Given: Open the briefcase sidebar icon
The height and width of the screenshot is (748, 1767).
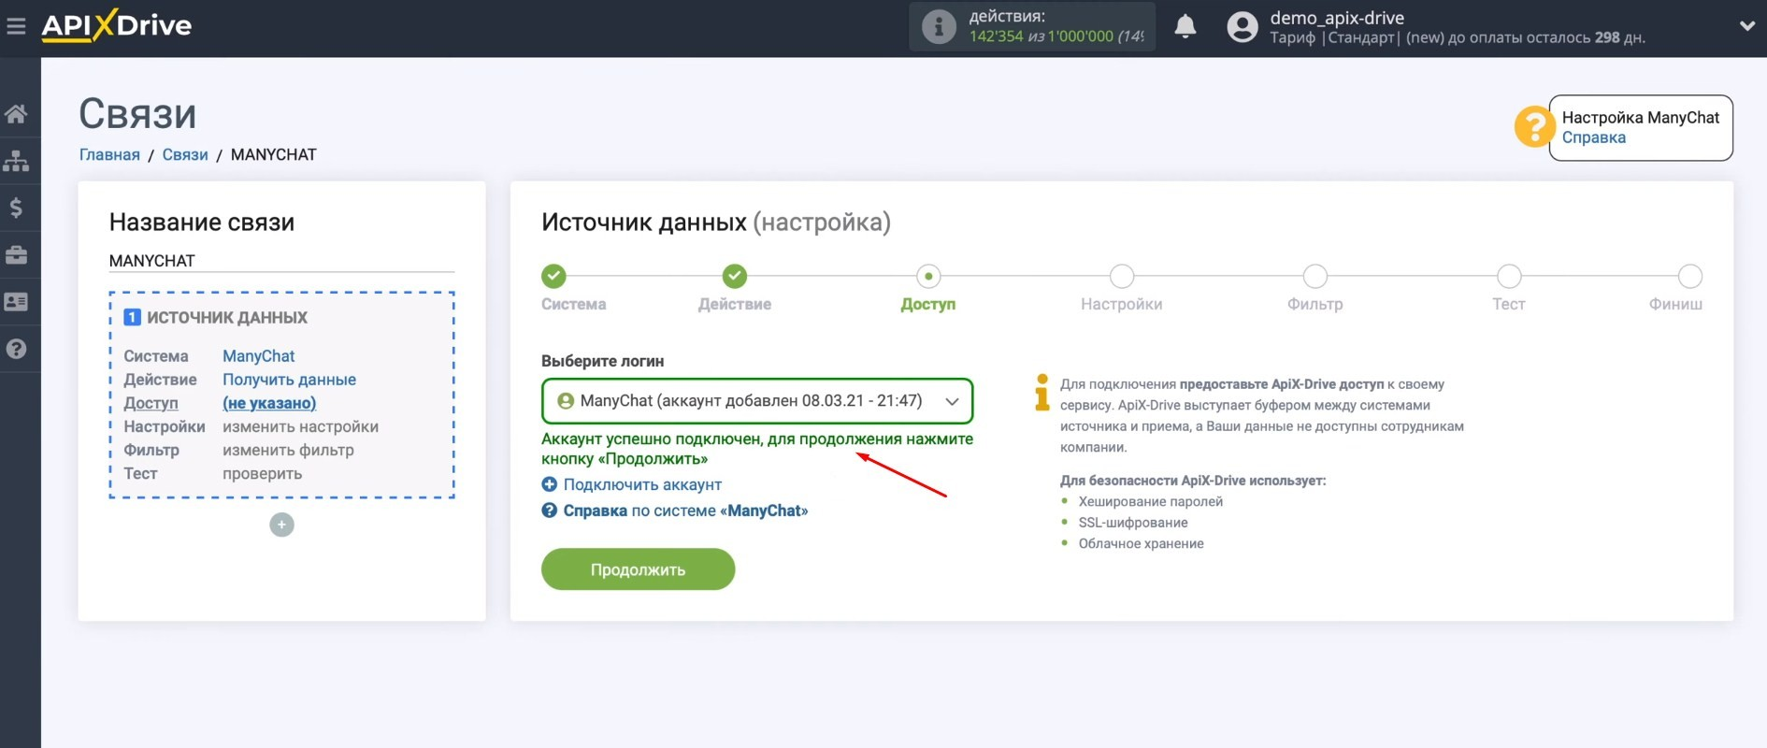Looking at the screenshot, I should 16,254.
